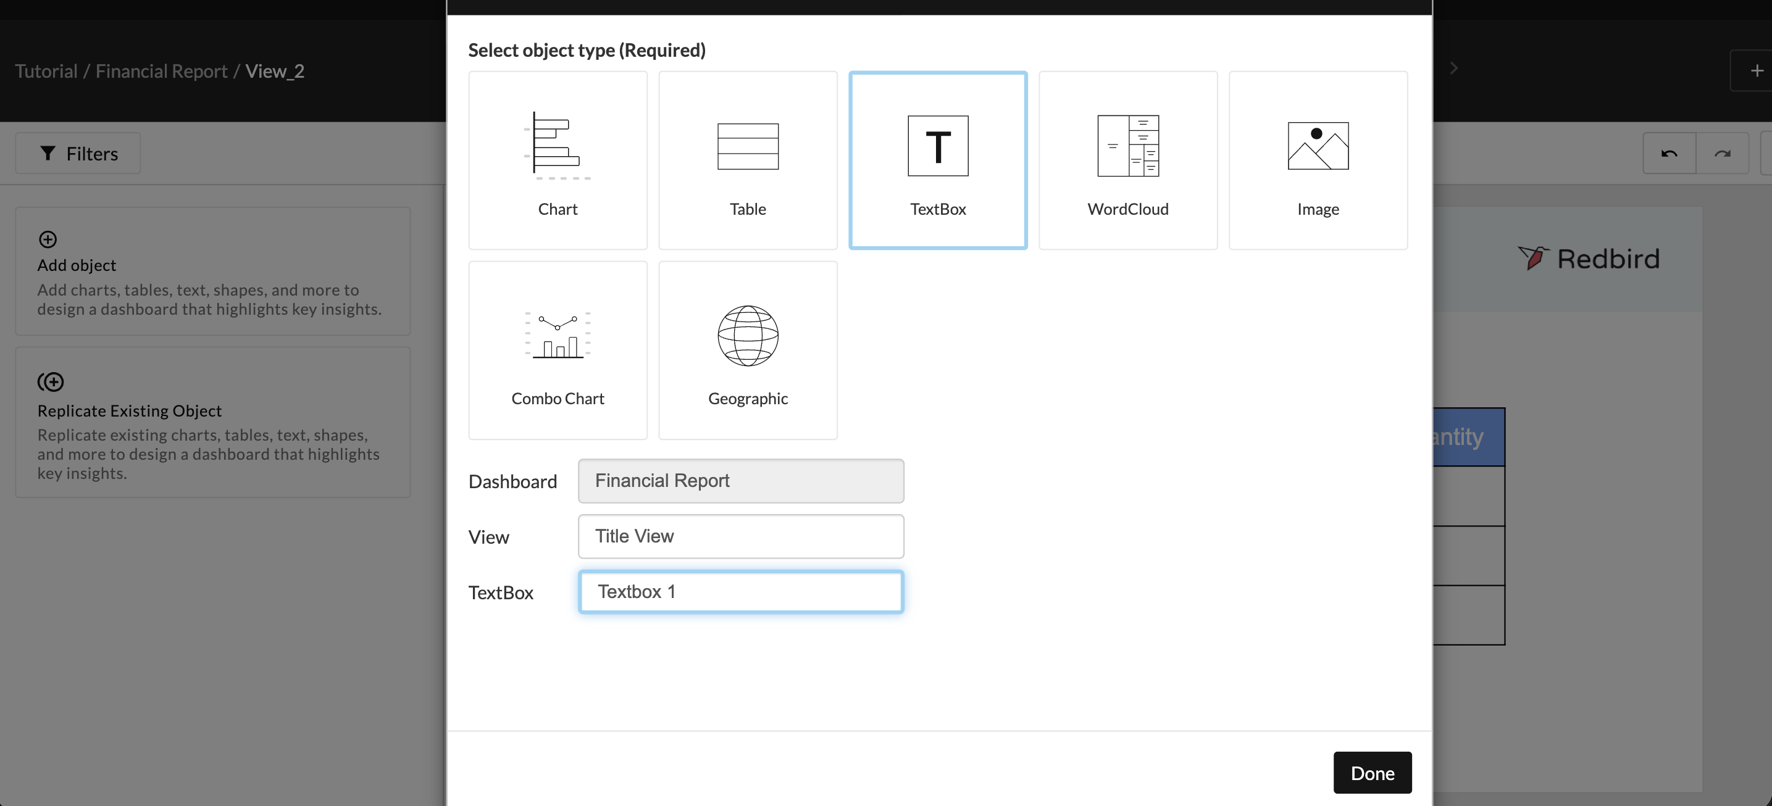
Task: Click the right chevron next to tabs
Action: click(1453, 68)
